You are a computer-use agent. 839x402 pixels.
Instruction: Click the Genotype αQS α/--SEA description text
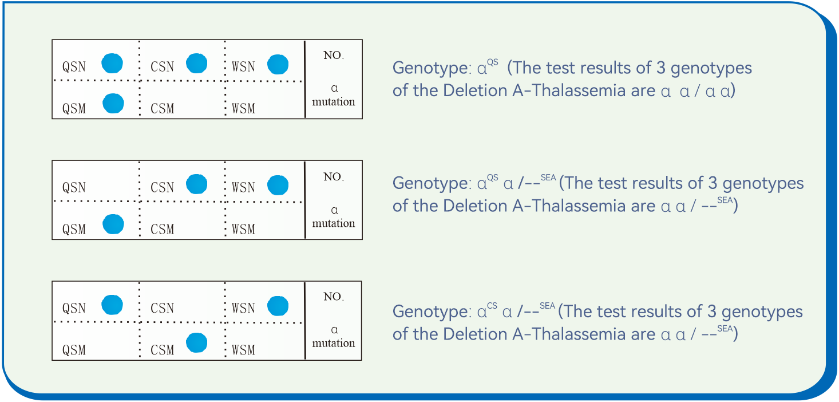click(597, 194)
